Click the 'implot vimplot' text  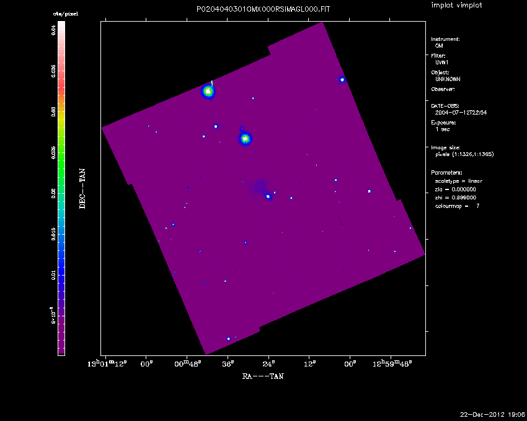[x=456, y=6]
